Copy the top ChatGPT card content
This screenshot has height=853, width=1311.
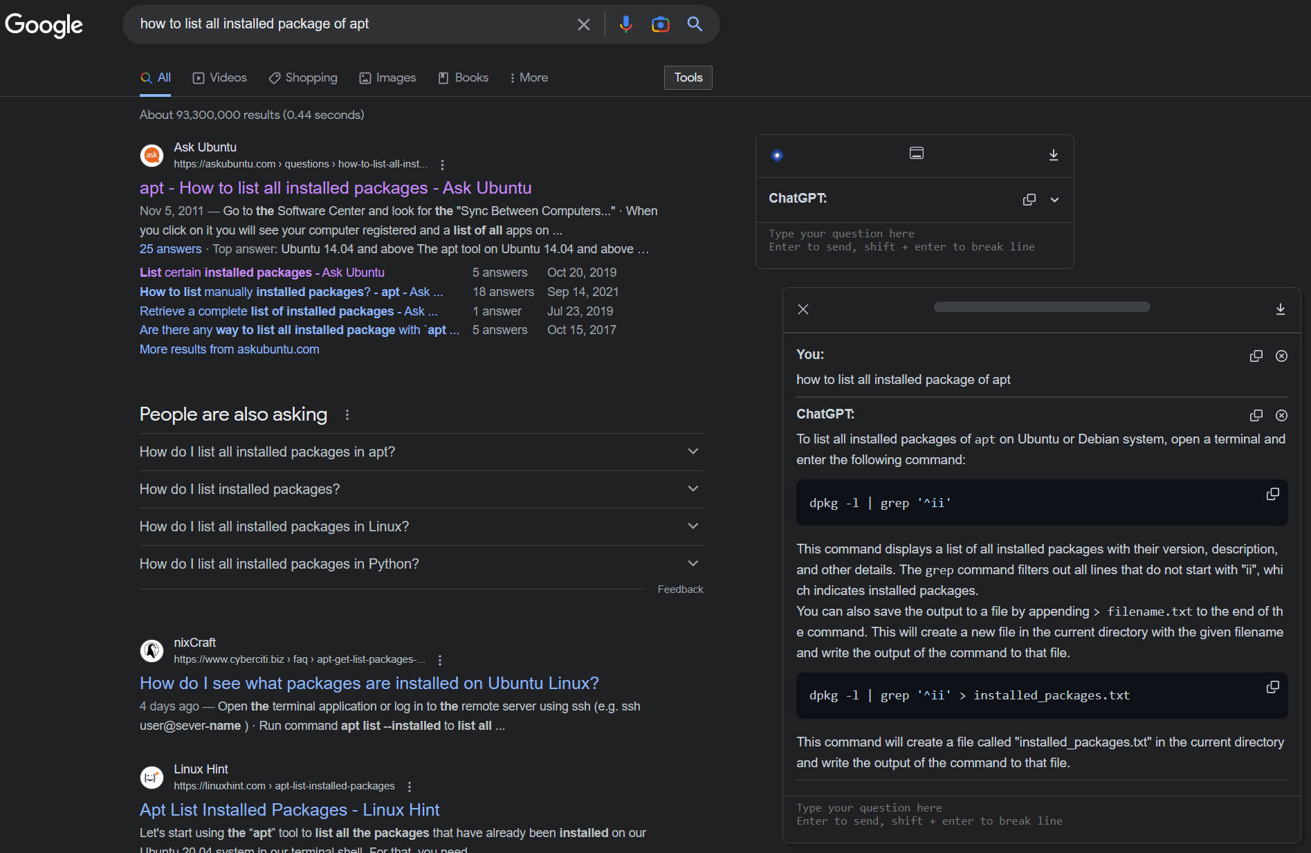(1029, 200)
